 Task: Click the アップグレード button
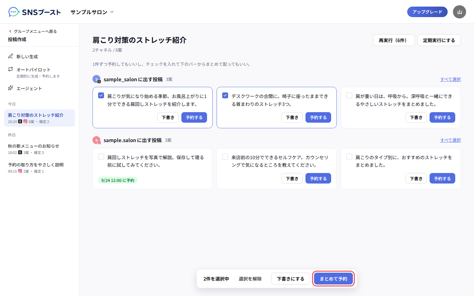tap(427, 12)
